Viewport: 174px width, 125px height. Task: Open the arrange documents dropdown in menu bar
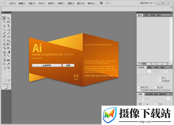[x=108, y=3]
